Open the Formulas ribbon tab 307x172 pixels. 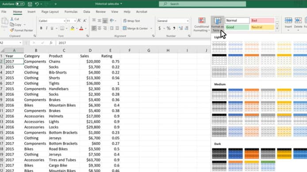tap(71, 12)
